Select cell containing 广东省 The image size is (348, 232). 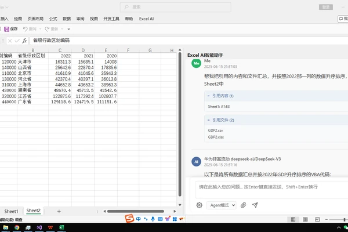[x=32, y=102]
